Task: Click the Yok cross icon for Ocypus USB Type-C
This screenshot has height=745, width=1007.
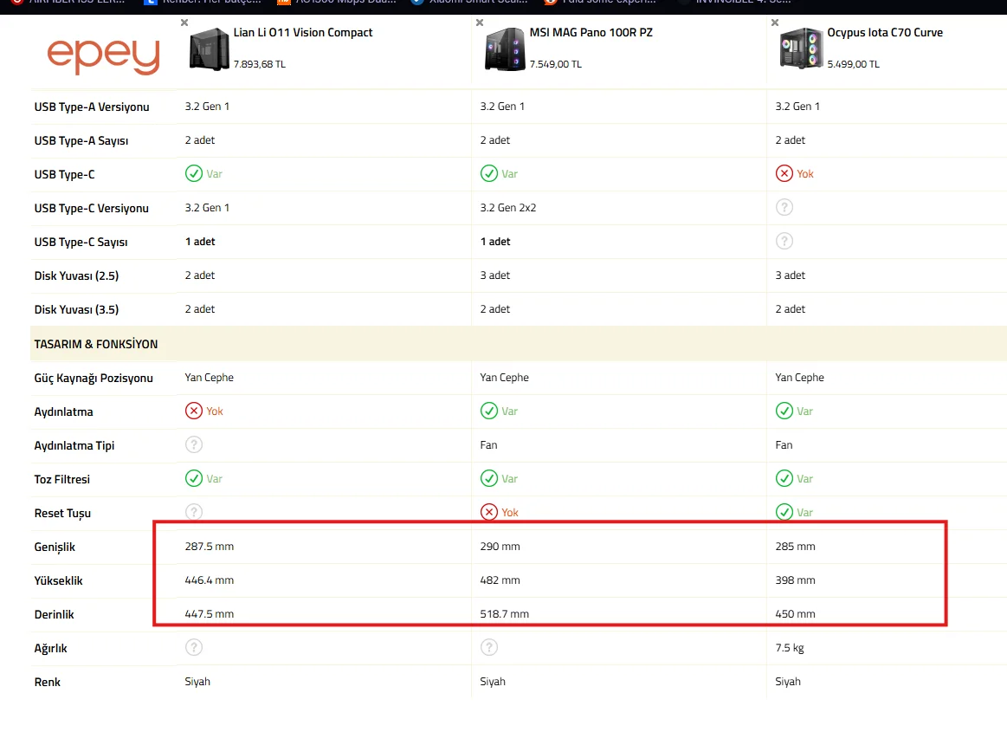Action: 784,173
